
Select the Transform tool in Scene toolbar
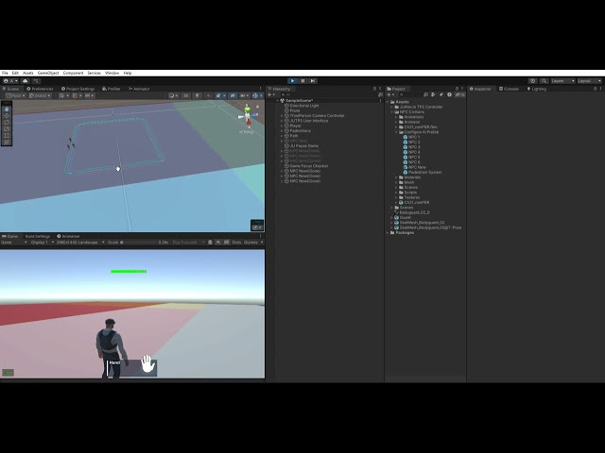(x=7, y=142)
